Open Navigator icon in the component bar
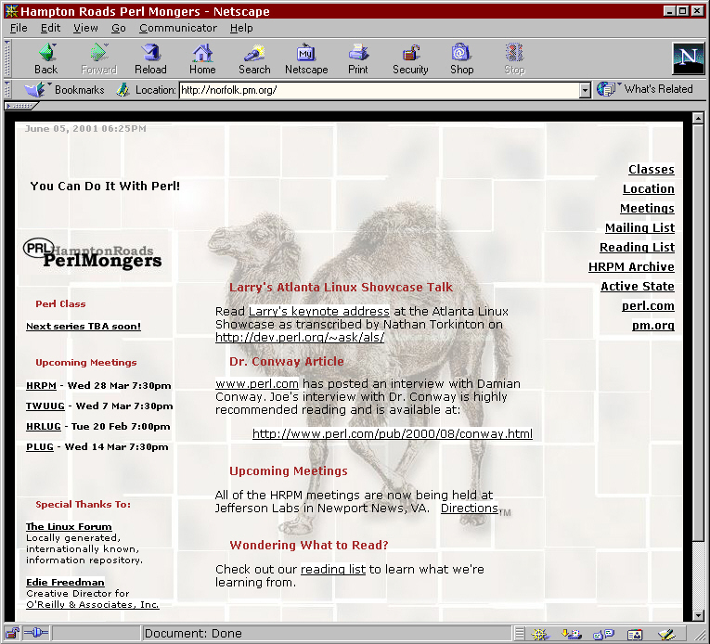 [x=540, y=634]
